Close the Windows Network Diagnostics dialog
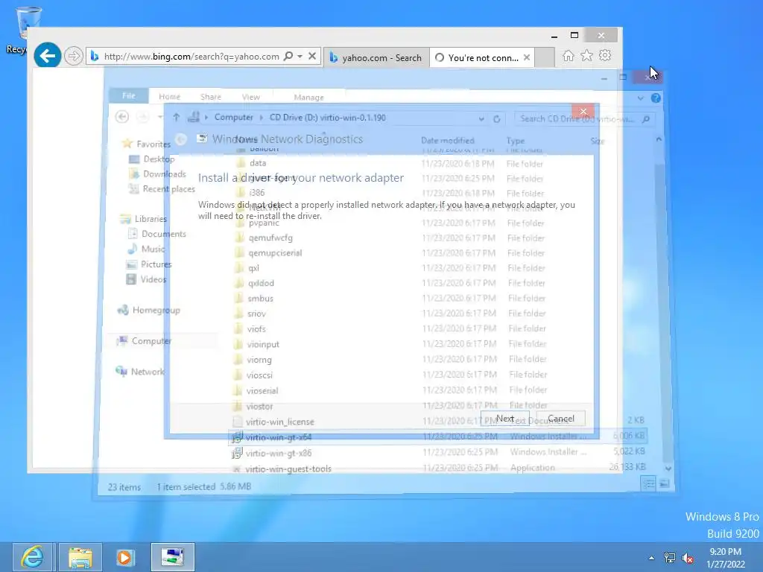 pos(583,112)
